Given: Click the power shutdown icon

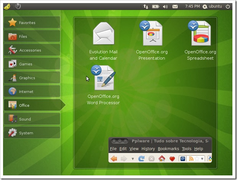Looking at the screenshot, I should [x=228, y=7].
